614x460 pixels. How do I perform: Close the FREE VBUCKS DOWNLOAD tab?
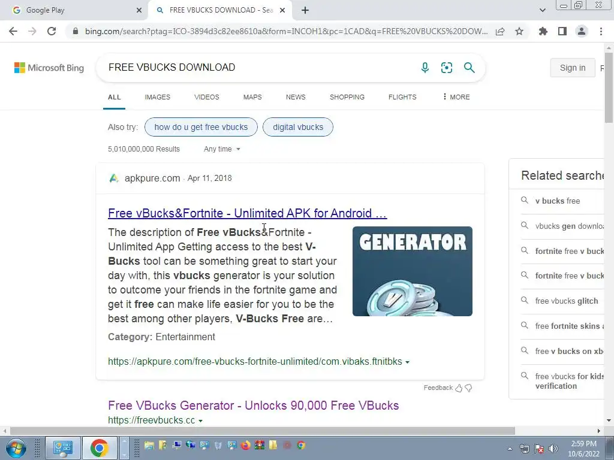(x=282, y=10)
